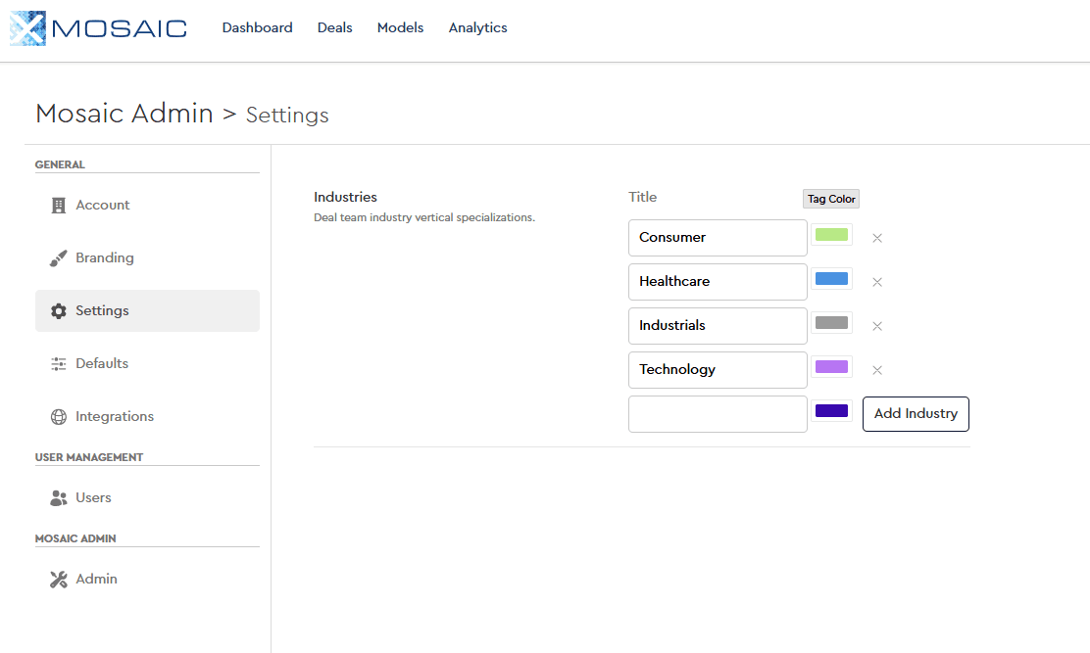Switch to the Analytics section
The width and height of the screenshot is (1090, 653).
click(477, 27)
